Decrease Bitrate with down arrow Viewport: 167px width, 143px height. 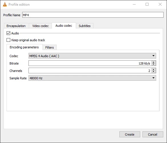154,64
